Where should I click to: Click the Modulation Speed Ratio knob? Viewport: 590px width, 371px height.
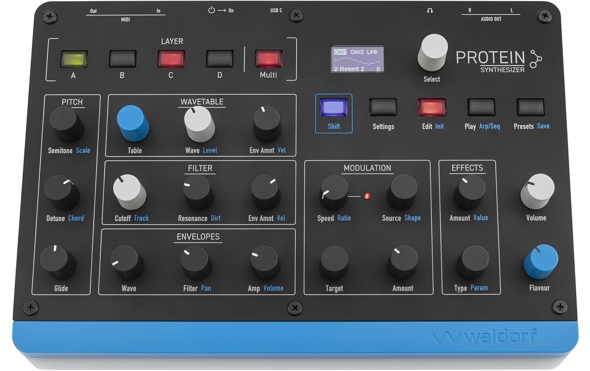[334, 191]
